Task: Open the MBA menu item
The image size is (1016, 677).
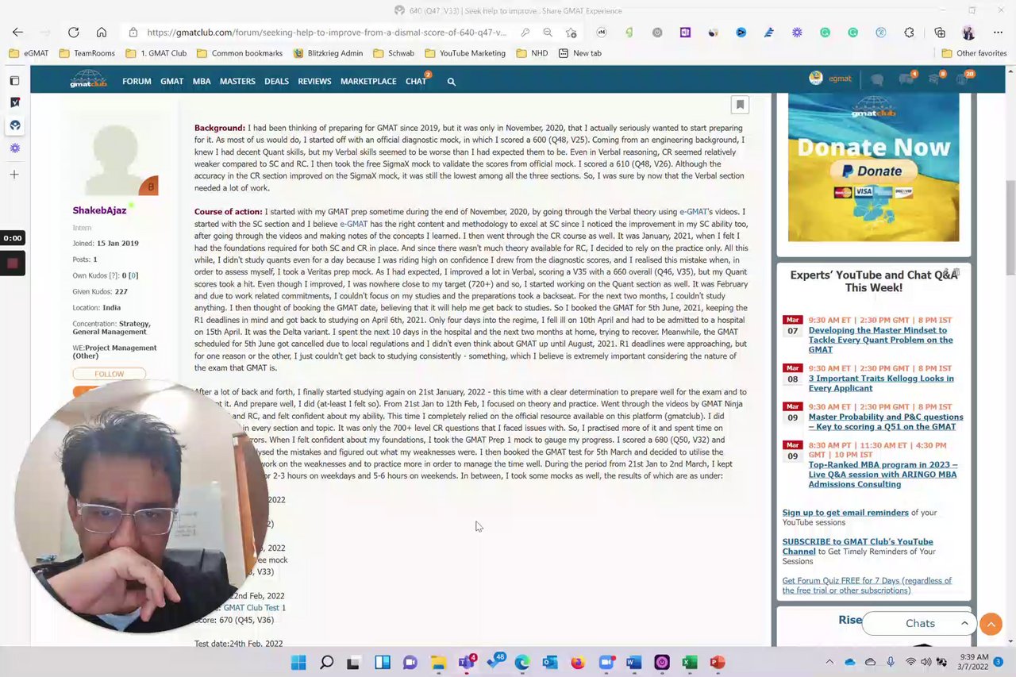Action: click(x=202, y=81)
